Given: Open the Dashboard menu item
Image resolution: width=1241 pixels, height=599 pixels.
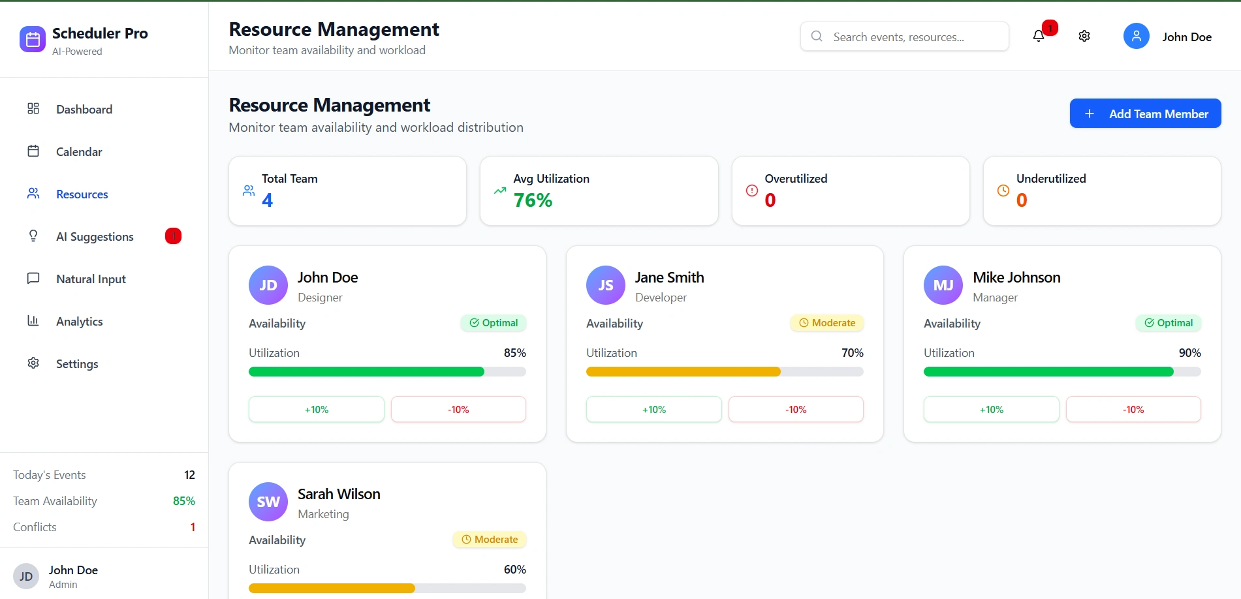Looking at the screenshot, I should tap(104, 109).
